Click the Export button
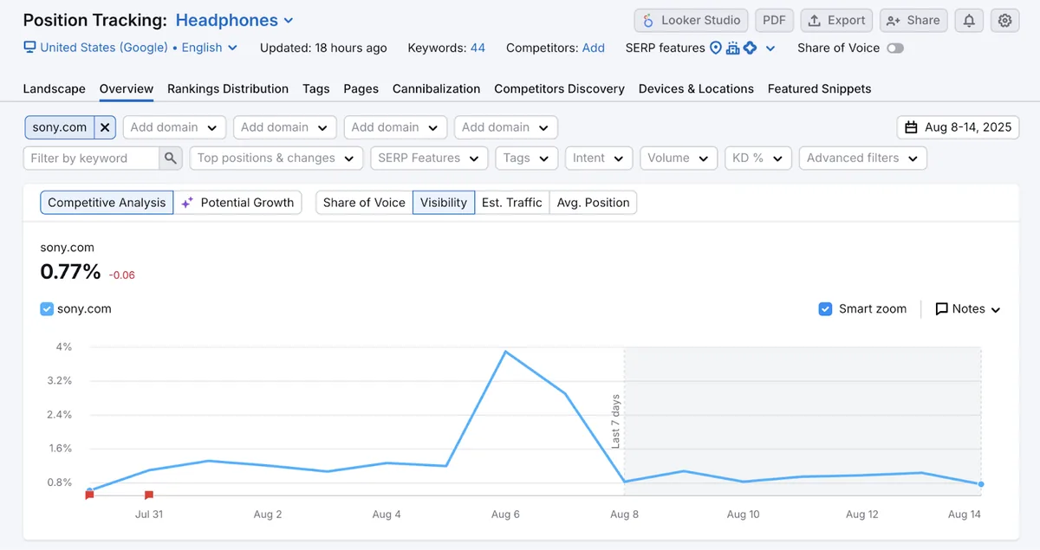The image size is (1040, 550). coord(836,20)
